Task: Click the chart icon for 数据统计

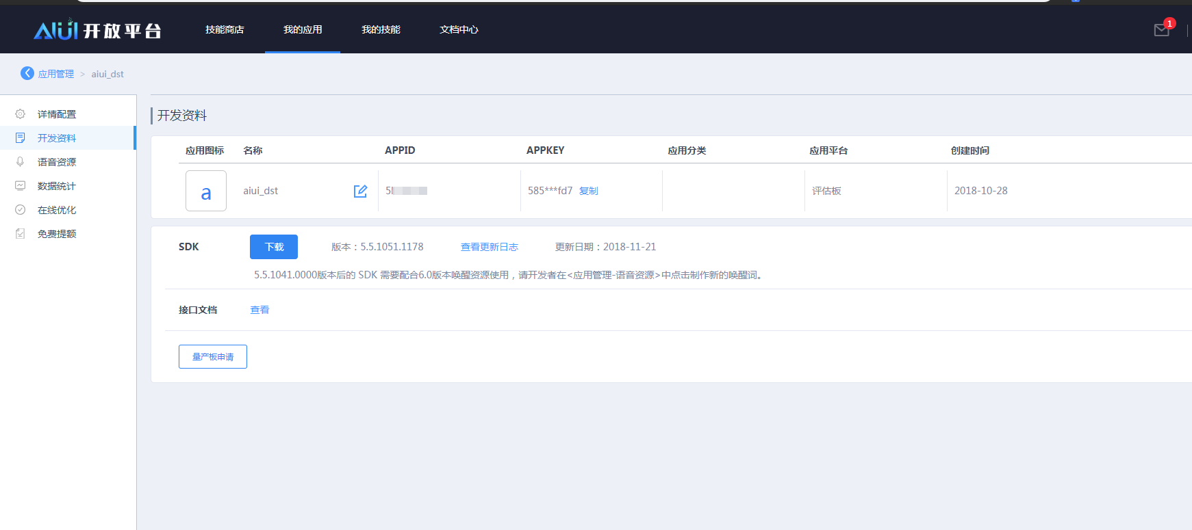Action: (x=21, y=186)
